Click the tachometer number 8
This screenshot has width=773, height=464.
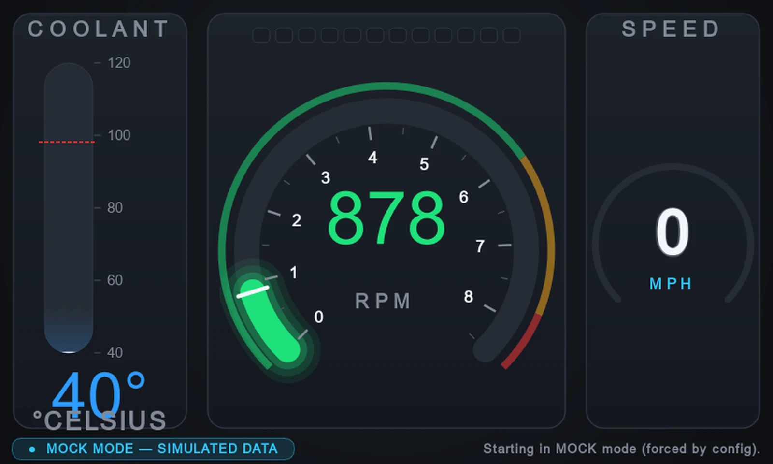469,297
